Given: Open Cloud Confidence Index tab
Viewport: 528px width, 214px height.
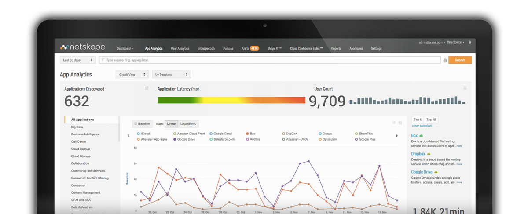Looking at the screenshot, I should point(306,48).
